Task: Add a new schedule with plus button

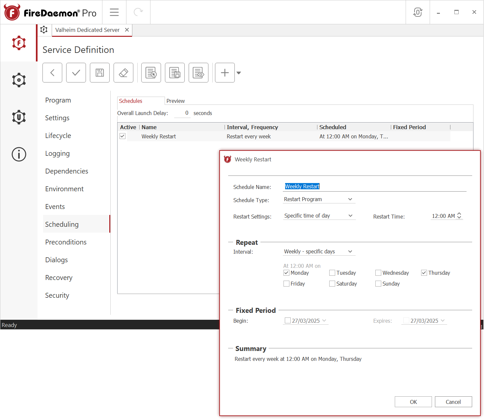Action: tap(225, 73)
